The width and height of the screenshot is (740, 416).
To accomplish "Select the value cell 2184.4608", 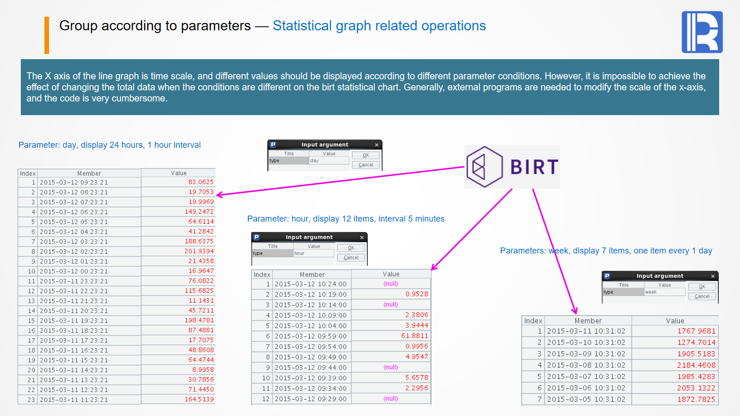I will [696, 365].
